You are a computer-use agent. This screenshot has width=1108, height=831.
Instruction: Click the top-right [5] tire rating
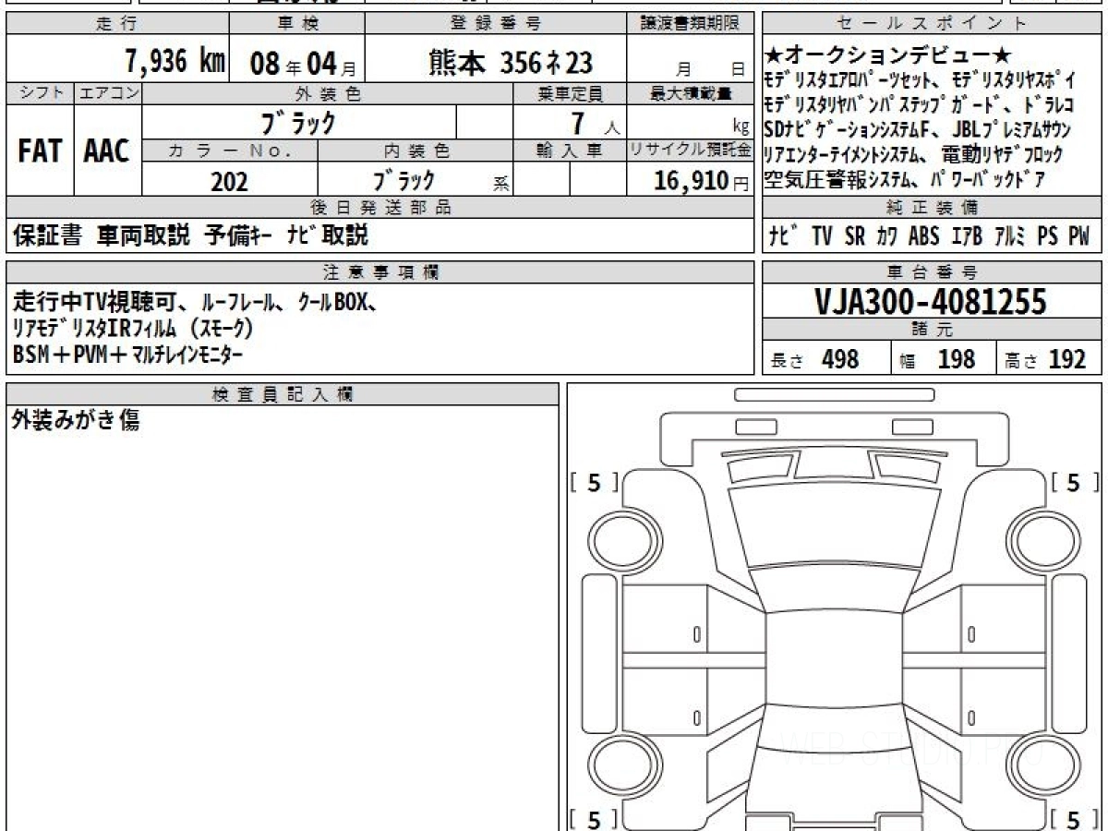pos(1074,482)
